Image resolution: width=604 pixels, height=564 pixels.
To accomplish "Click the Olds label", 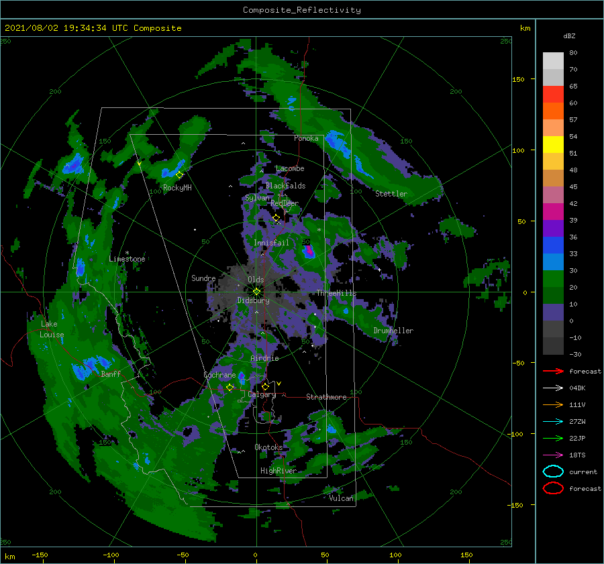I will click(256, 280).
